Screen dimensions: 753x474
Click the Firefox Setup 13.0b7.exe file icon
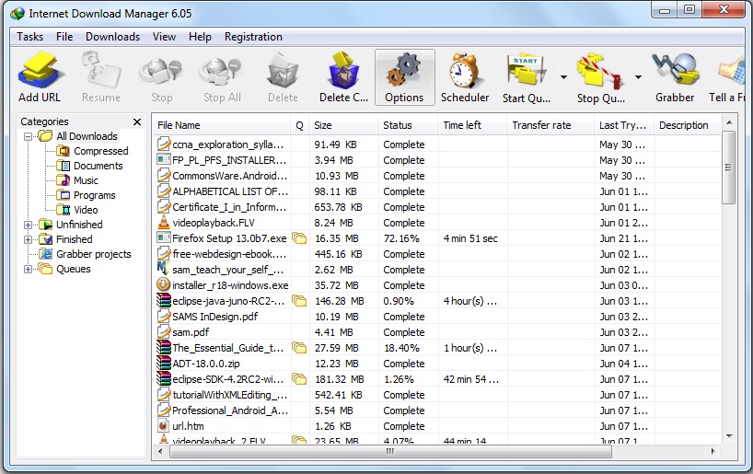pos(164,238)
